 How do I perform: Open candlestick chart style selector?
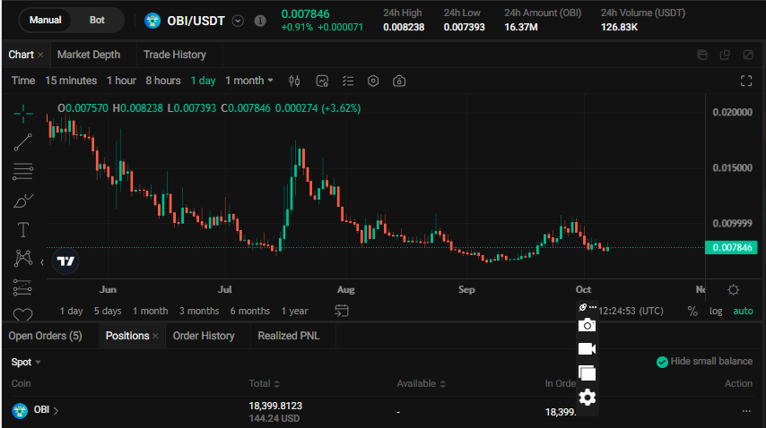pyautogui.click(x=294, y=81)
